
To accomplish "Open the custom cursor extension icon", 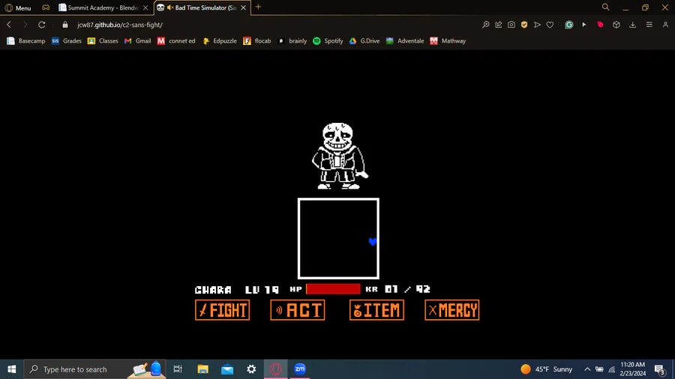I will coord(584,25).
